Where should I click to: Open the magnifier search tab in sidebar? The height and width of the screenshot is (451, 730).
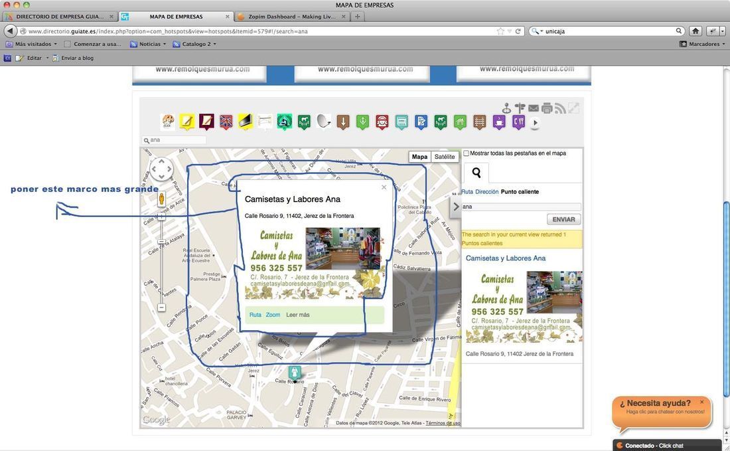point(476,173)
